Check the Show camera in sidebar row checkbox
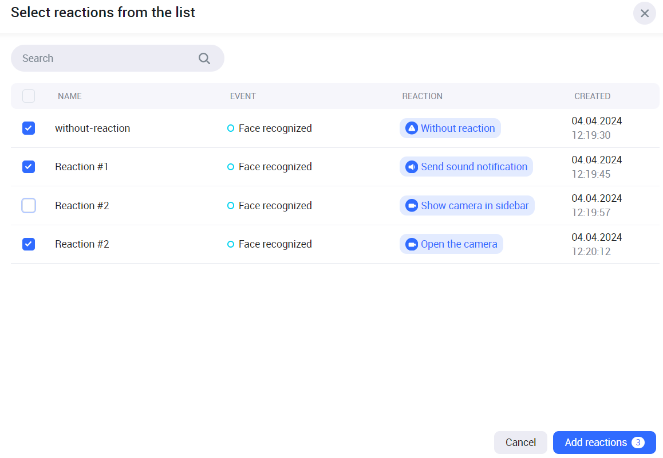663x458 pixels. tap(29, 205)
